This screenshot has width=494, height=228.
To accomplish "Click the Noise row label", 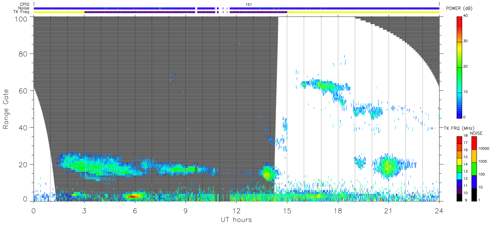I will [24, 8].
